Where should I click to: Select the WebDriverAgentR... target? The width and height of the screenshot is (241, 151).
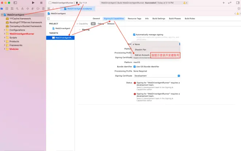click(x=60, y=38)
